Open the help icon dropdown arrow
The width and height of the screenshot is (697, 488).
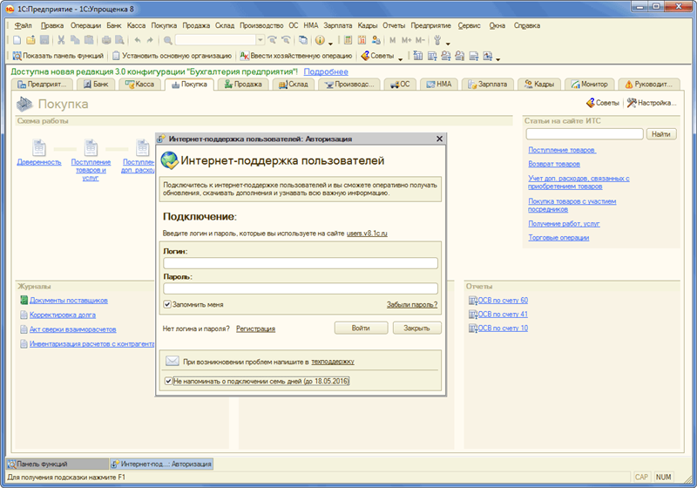331,41
